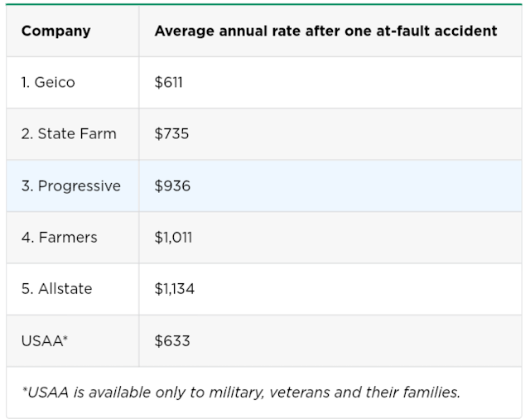This screenshot has width=530, height=419.
Task: Click the Allstate company cell
Action: (57, 288)
